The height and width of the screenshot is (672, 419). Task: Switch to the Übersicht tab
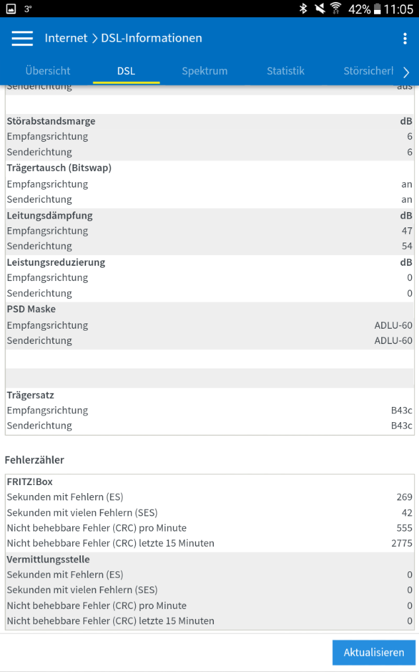click(x=48, y=71)
